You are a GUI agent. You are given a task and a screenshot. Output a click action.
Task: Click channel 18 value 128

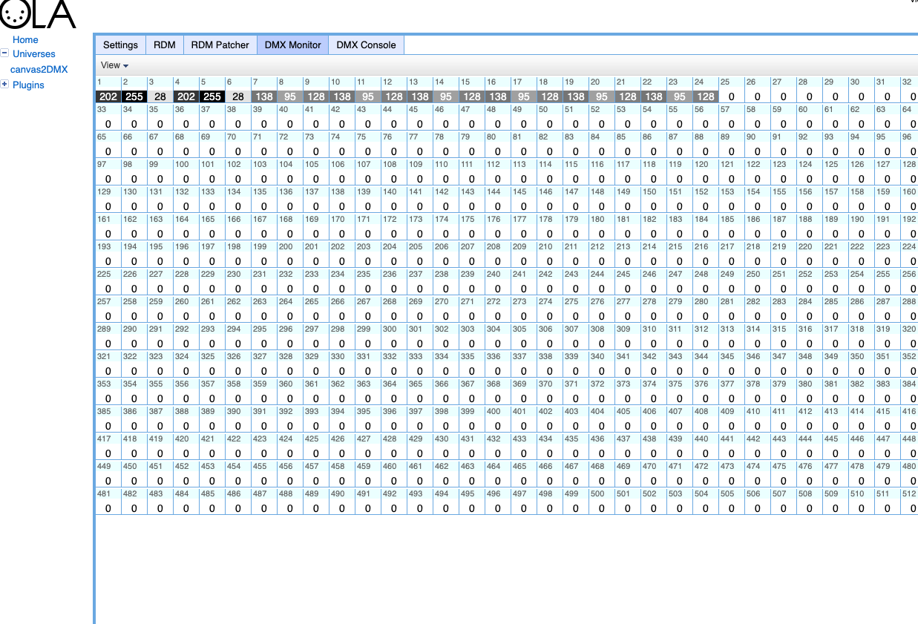[x=550, y=96]
